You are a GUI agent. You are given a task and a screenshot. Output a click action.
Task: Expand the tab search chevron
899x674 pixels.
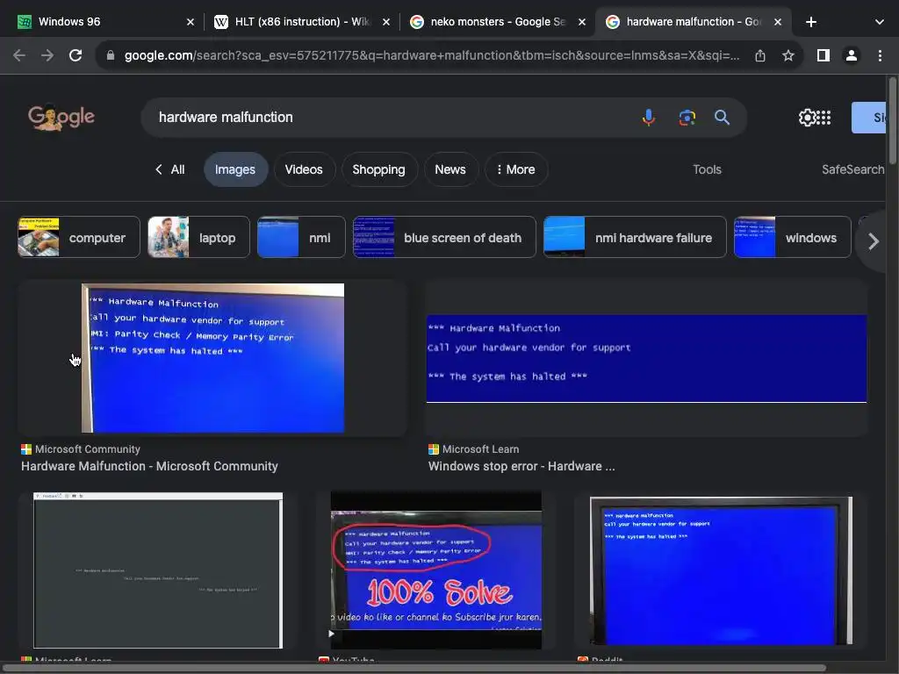click(x=880, y=22)
